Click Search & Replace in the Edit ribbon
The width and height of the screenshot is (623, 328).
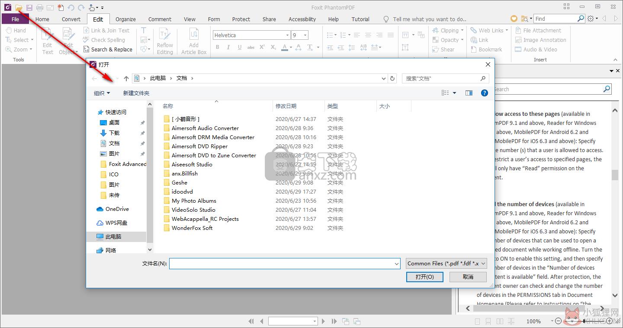(x=108, y=49)
